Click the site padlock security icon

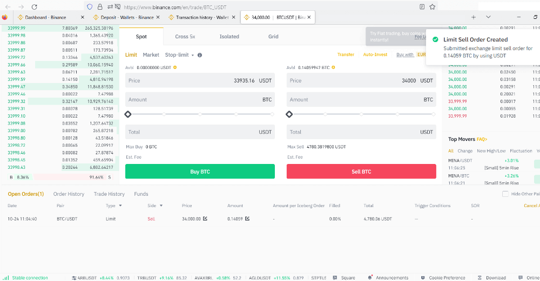pos(100,7)
